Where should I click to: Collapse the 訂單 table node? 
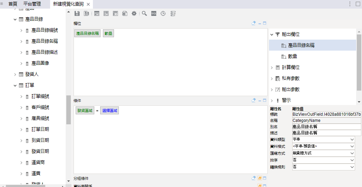pyautogui.click(x=15, y=85)
